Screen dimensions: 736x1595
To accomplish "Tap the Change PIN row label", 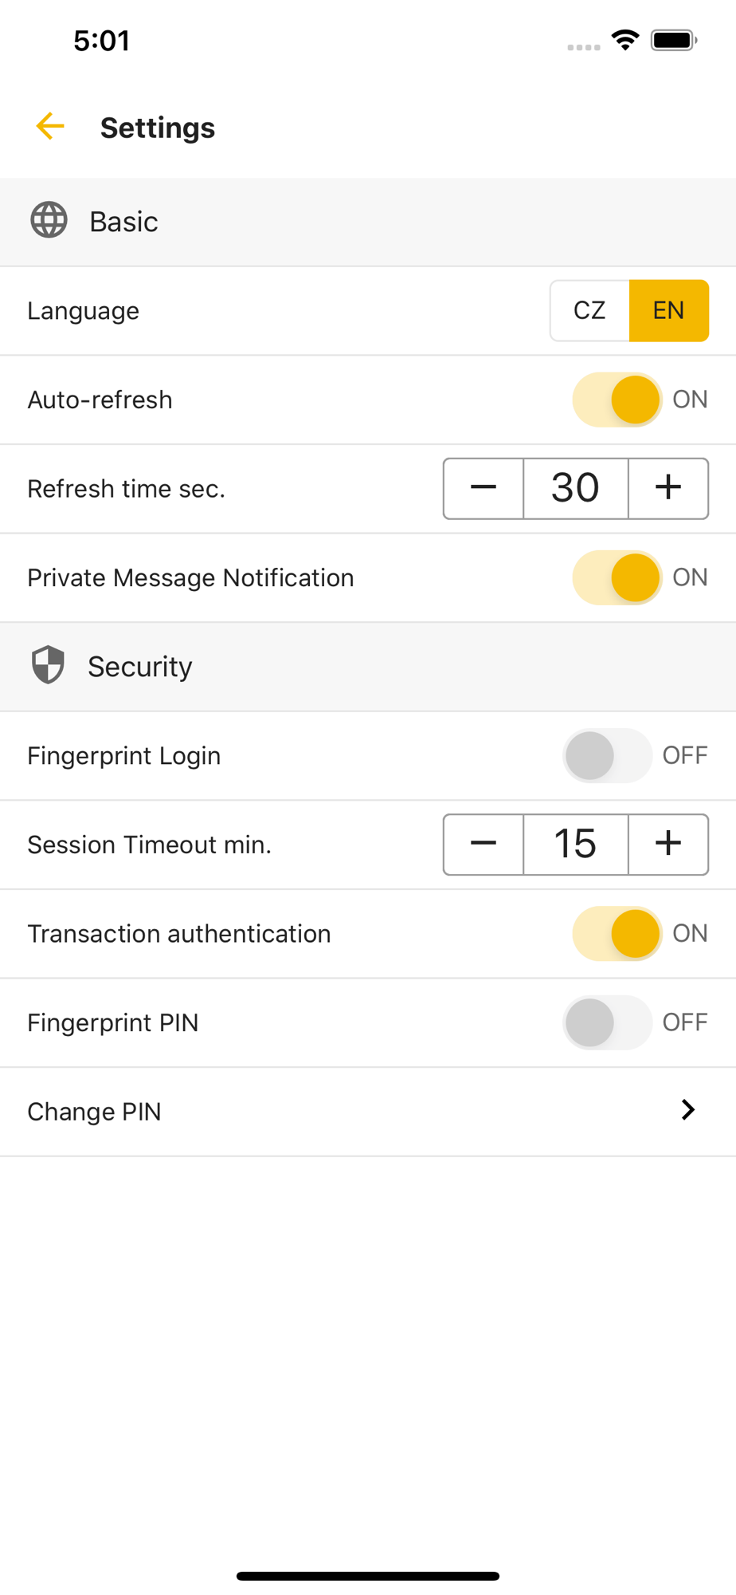I will pos(94,1111).
